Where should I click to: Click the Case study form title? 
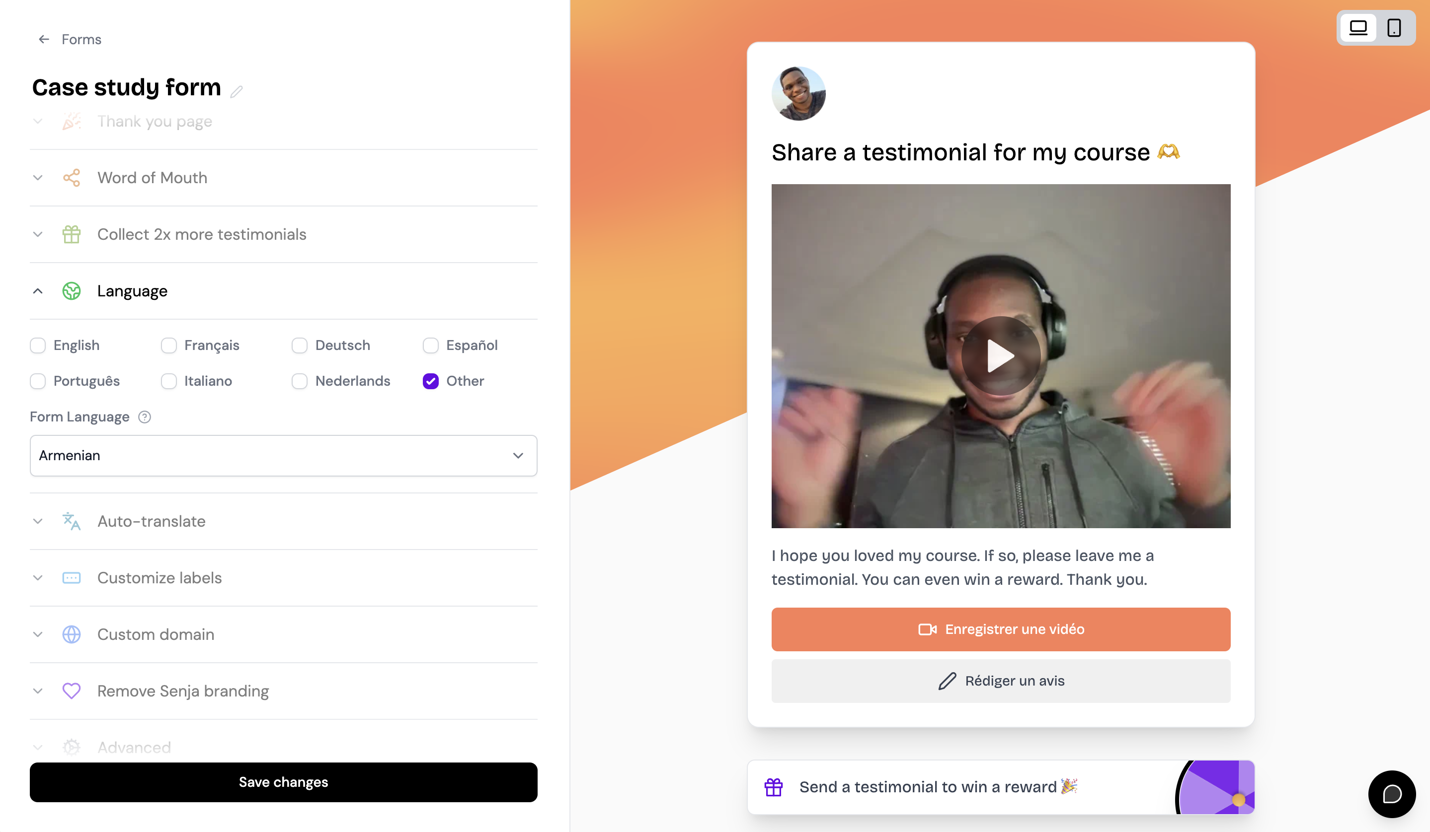(x=127, y=87)
